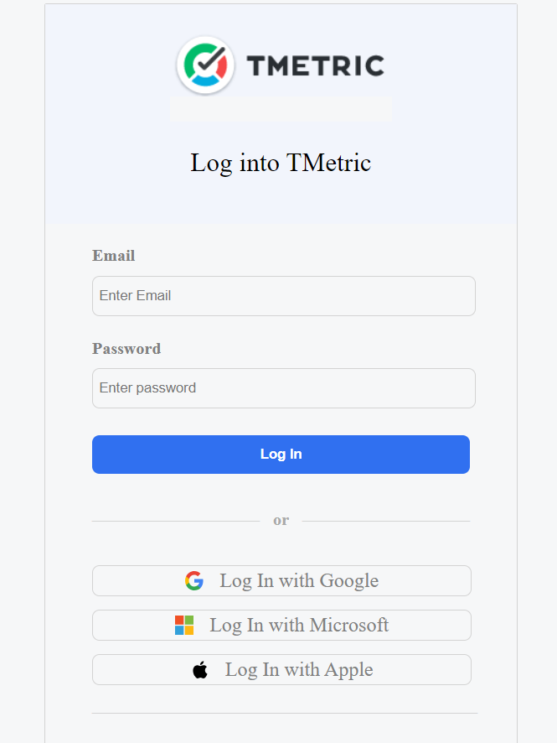Click the Microsoft colored tiles logo

pos(183,625)
